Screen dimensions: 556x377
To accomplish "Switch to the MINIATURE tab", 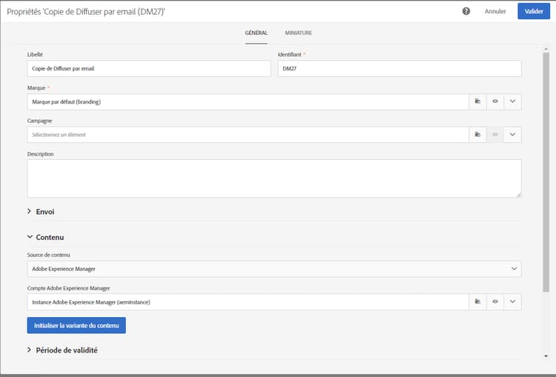I will [x=299, y=33].
